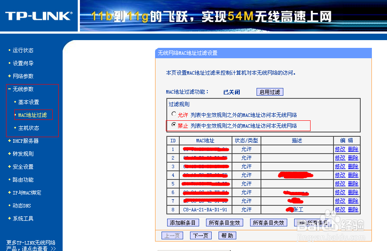The height and width of the screenshot is (251, 387).
Task: Follow the 更多TP-LINK无线网络产品 link
Action: 31,245
